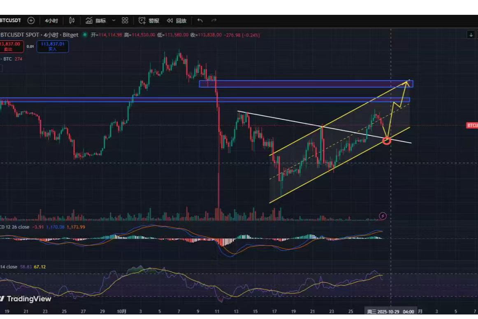Select the MACD 12 26 close legend

click(15, 227)
